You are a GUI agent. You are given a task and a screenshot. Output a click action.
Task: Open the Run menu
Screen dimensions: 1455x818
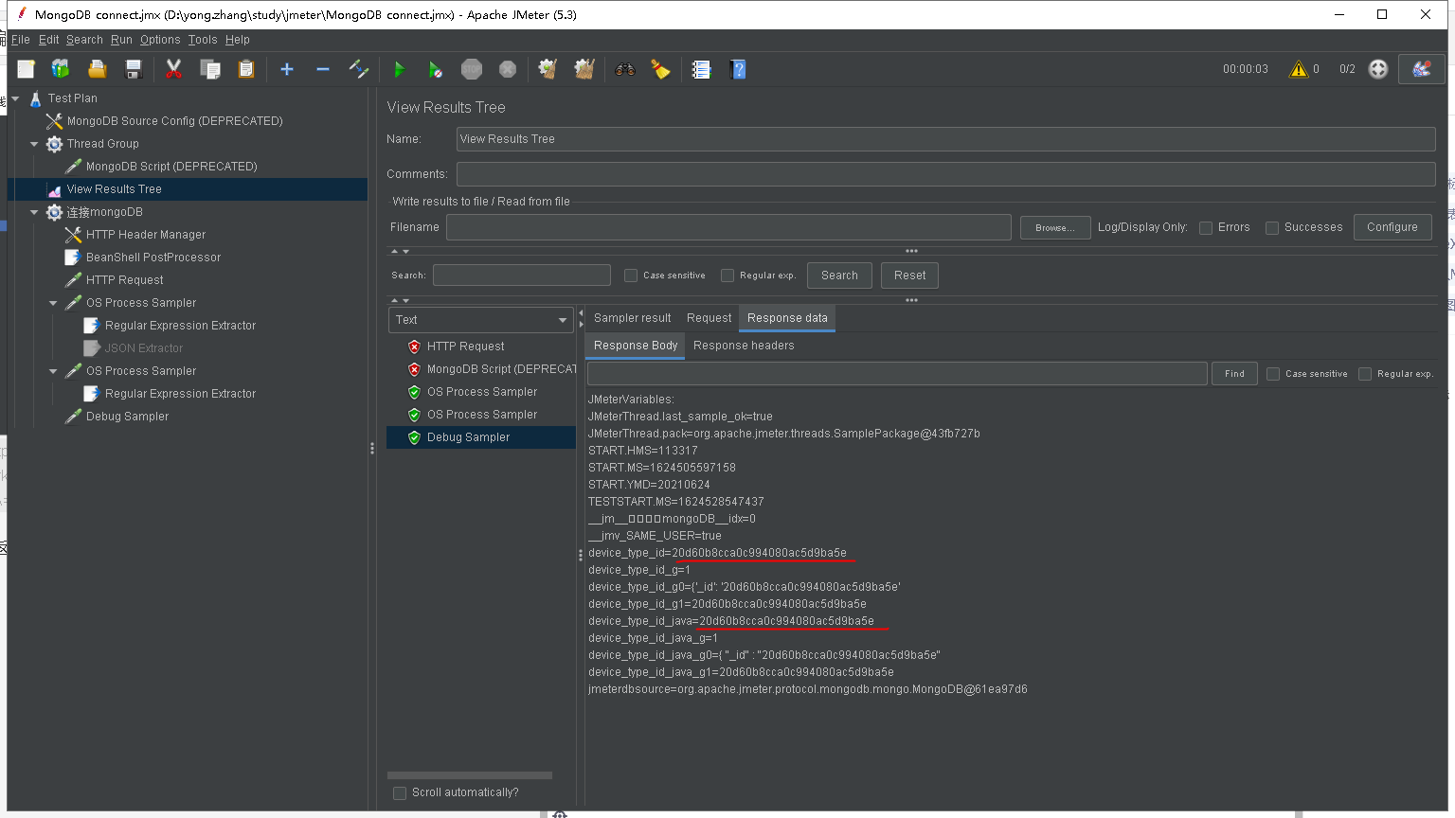pyautogui.click(x=121, y=40)
